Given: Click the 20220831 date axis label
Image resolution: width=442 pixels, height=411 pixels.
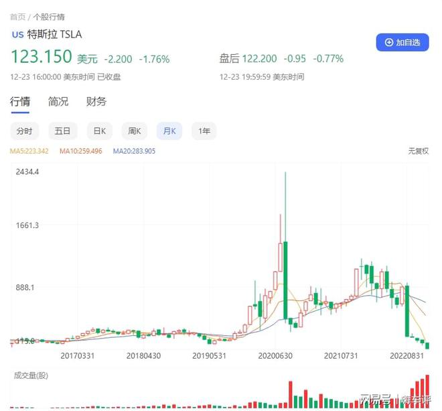Looking at the screenshot, I should [407, 355].
